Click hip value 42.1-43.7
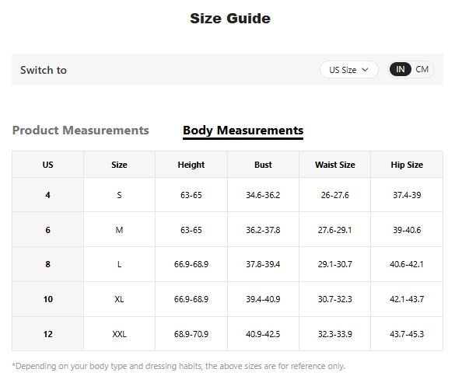 tap(407, 299)
